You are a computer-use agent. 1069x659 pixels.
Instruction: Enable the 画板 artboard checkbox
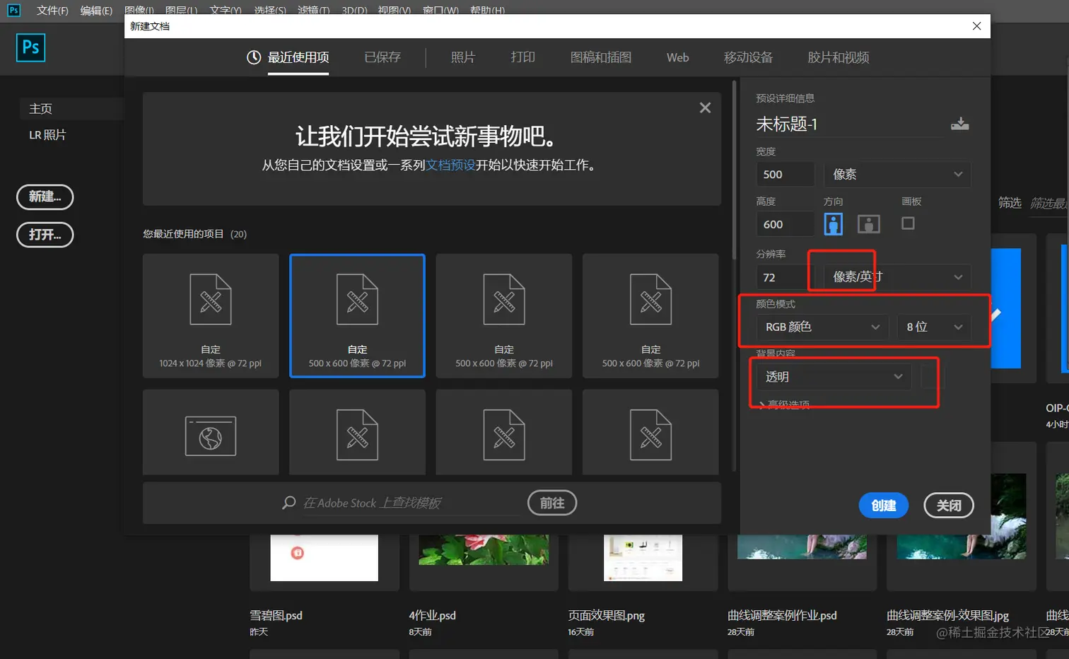tap(910, 223)
